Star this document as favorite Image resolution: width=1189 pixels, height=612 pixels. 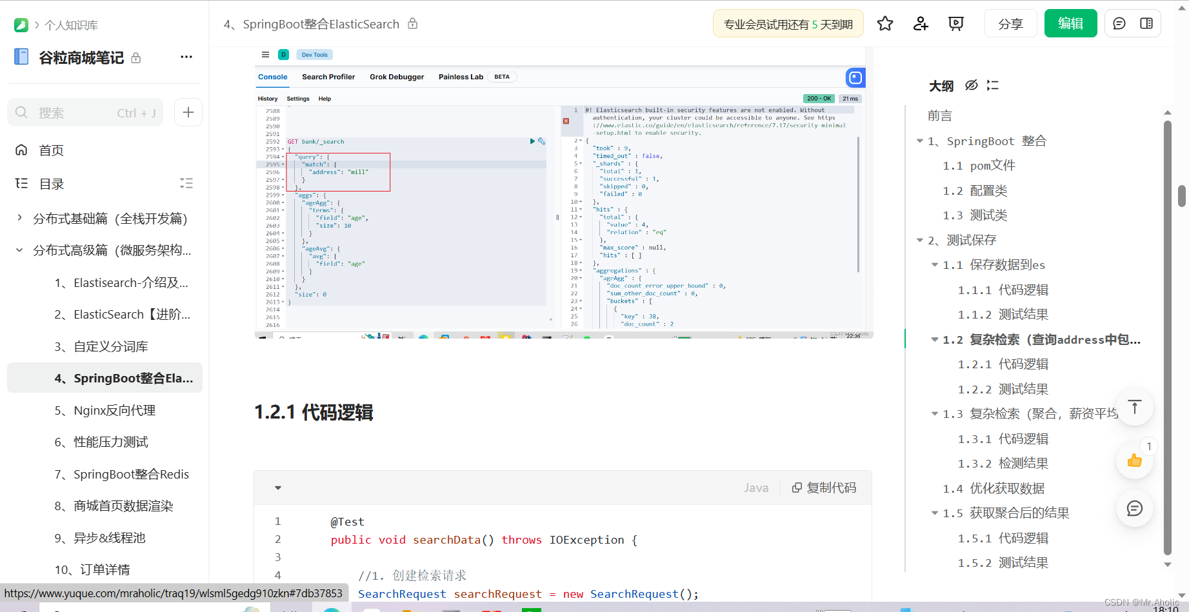(x=884, y=23)
